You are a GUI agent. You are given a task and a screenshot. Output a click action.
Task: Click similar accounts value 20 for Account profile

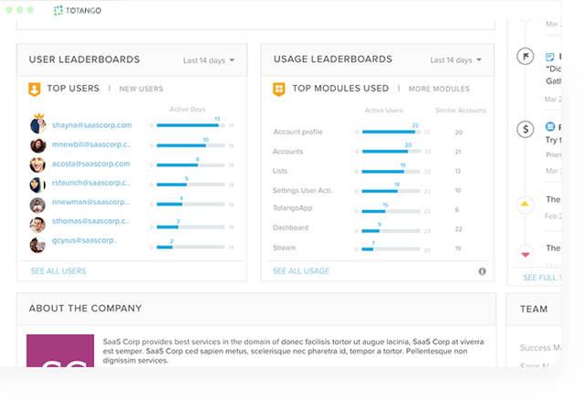pos(458,132)
